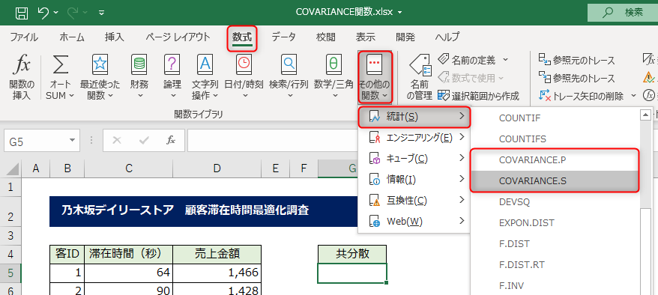Viewport: 658px width, 295px height.
Task: Open the ヘルプ tab
Action: [x=447, y=37]
